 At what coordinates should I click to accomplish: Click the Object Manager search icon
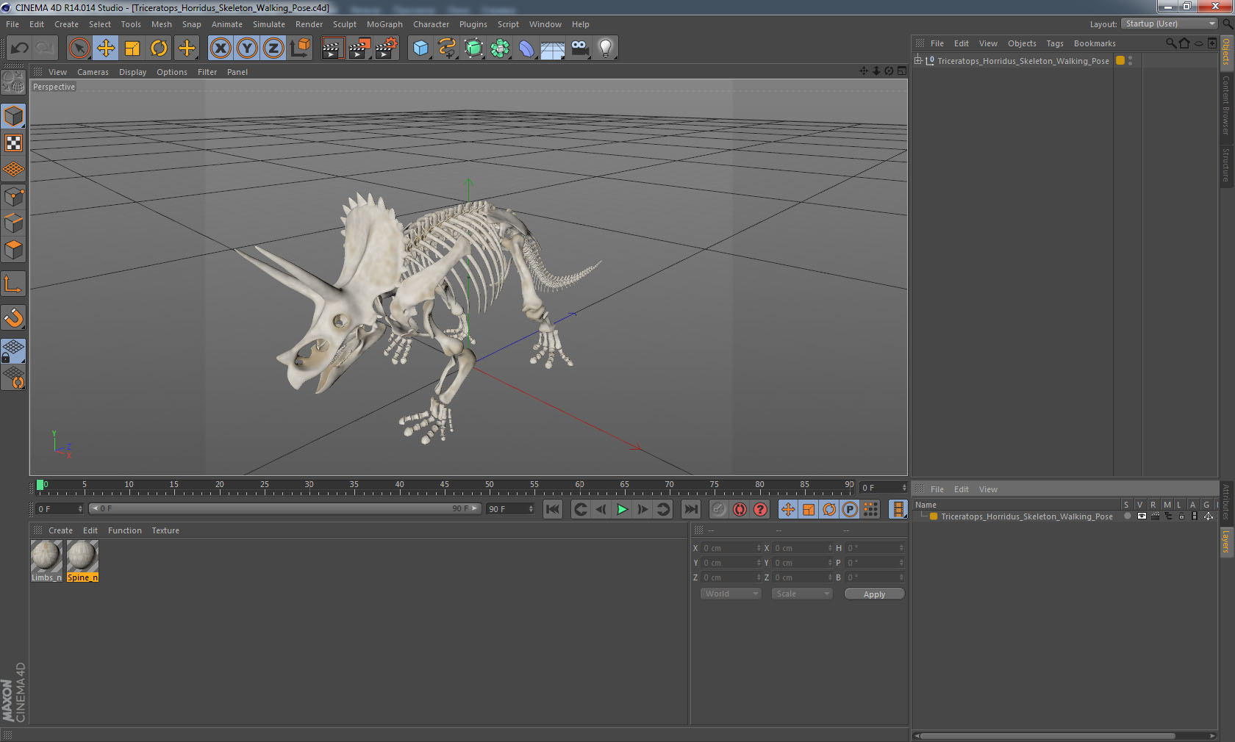[1171, 43]
